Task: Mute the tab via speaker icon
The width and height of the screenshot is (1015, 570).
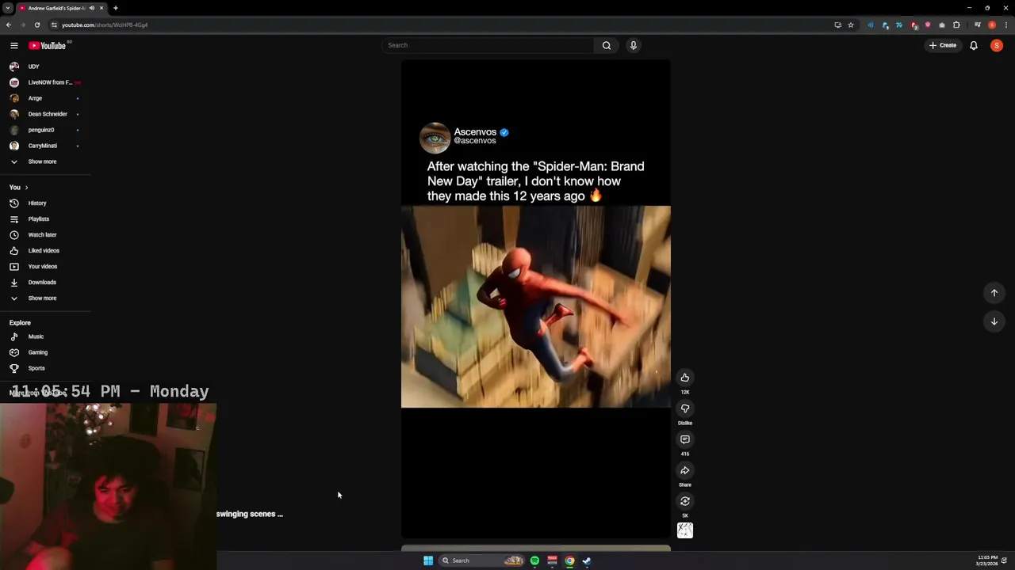Action: coord(92,8)
